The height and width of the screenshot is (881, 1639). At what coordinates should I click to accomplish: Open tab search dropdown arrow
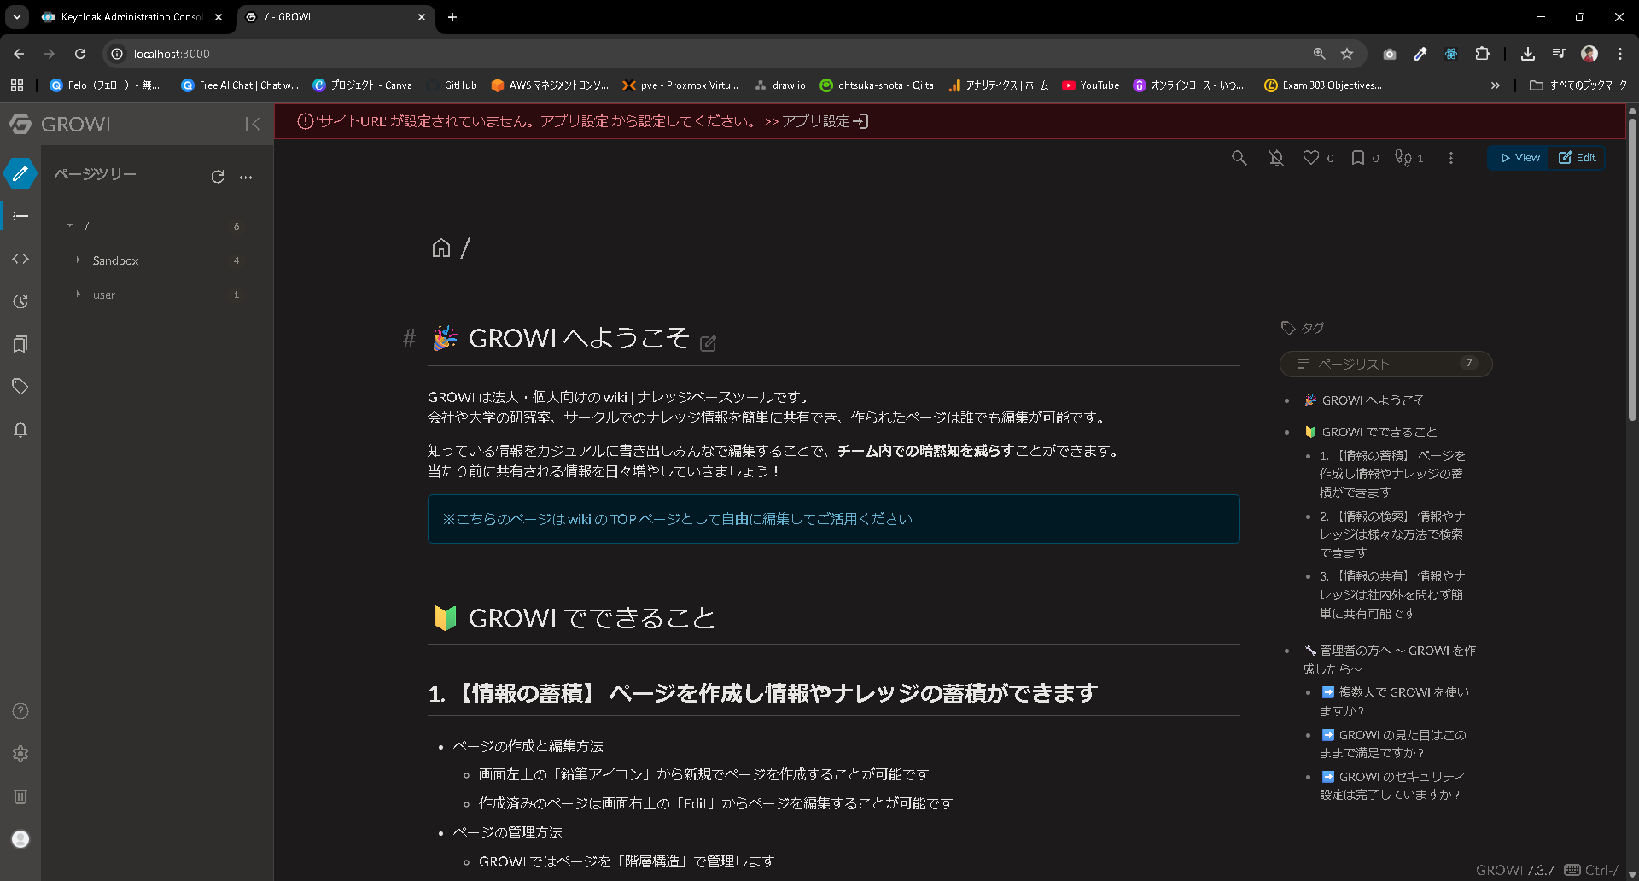pyautogui.click(x=17, y=17)
